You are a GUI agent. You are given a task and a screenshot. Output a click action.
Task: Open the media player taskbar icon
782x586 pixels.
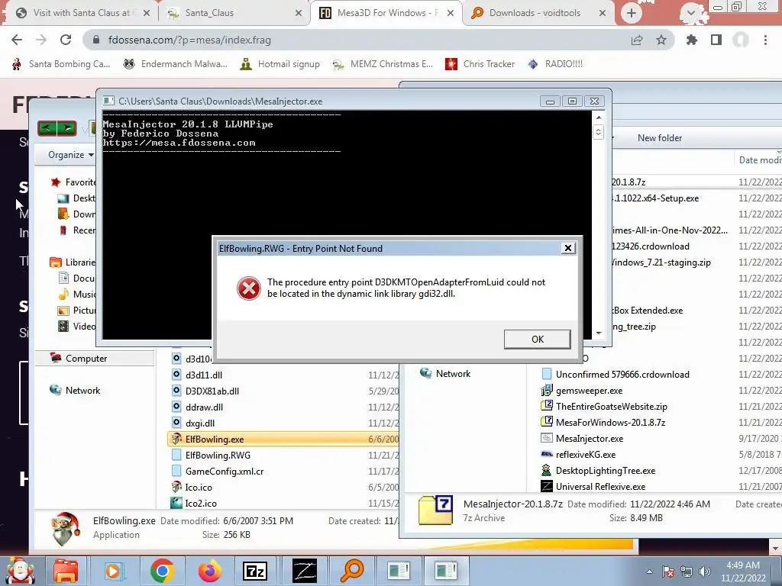coord(114,571)
